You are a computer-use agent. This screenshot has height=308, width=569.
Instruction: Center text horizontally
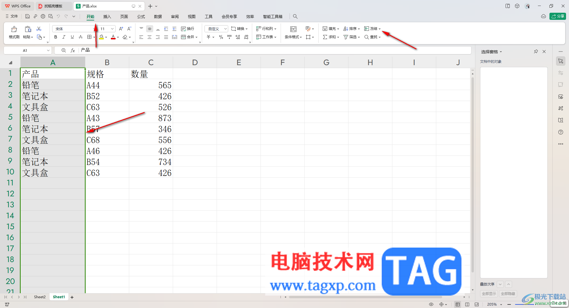point(150,37)
